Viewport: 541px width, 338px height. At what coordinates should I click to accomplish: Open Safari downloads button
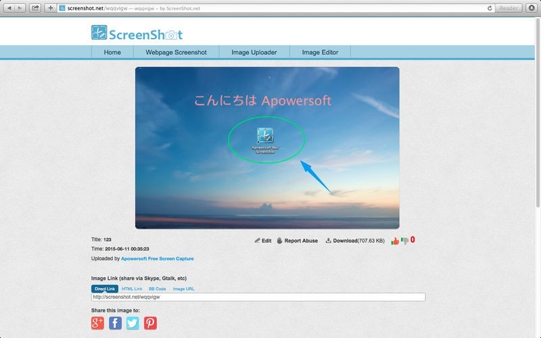click(x=532, y=8)
